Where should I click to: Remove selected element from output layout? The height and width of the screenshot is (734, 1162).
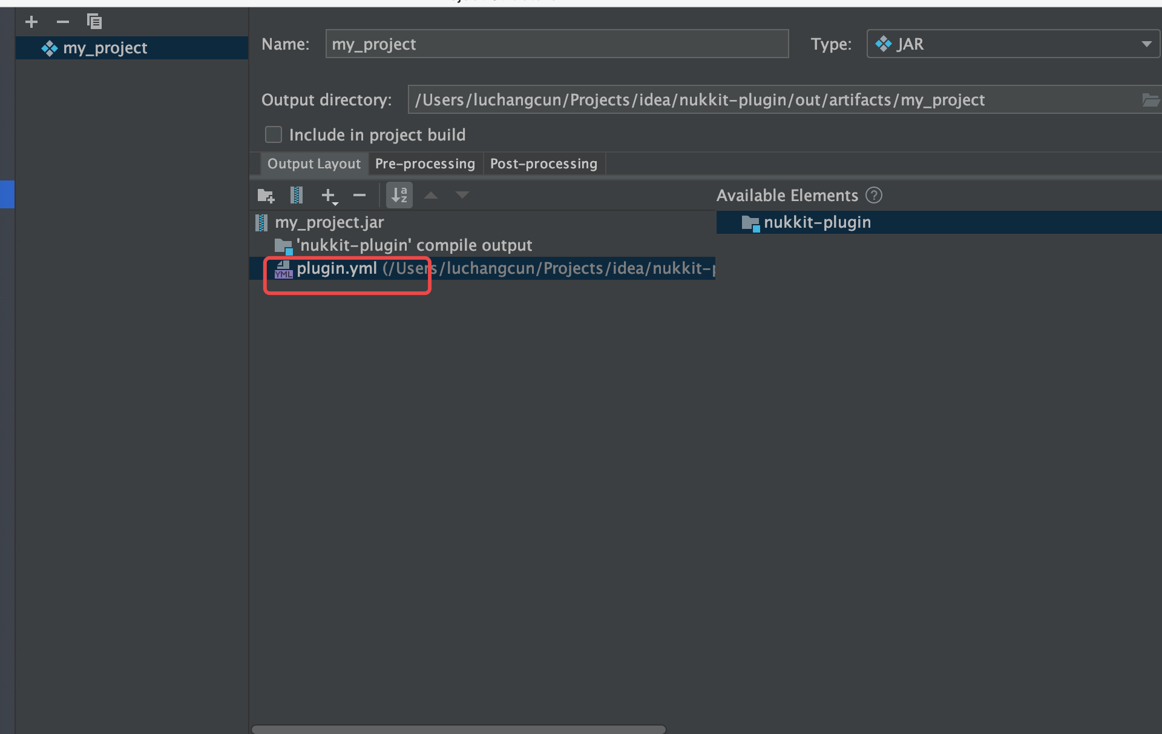pyautogui.click(x=359, y=196)
